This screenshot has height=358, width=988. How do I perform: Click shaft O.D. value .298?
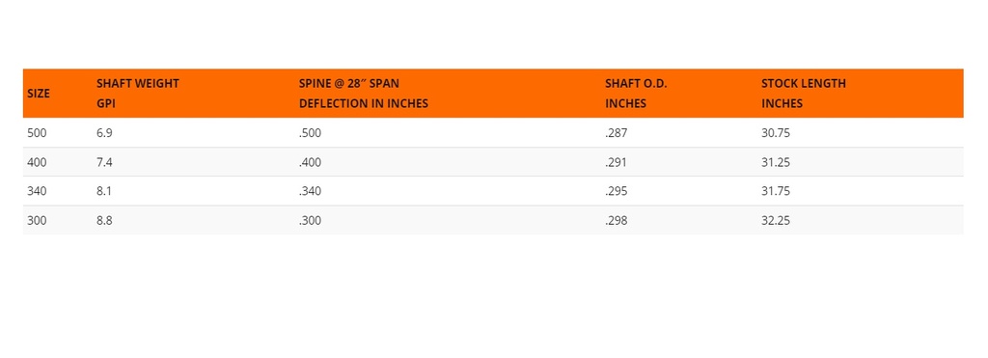pos(617,221)
